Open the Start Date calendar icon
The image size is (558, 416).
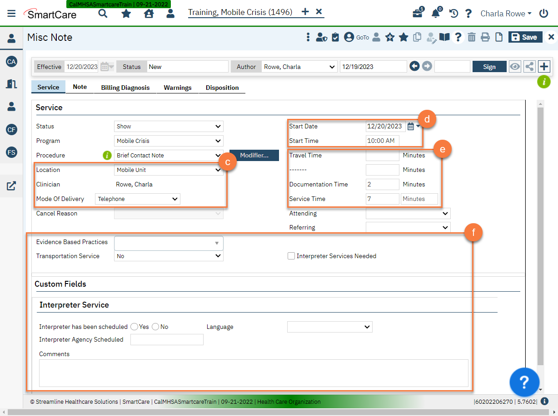click(x=411, y=127)
